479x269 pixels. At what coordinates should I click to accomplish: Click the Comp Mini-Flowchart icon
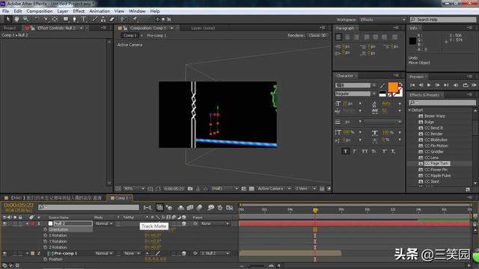coord(147,208)
